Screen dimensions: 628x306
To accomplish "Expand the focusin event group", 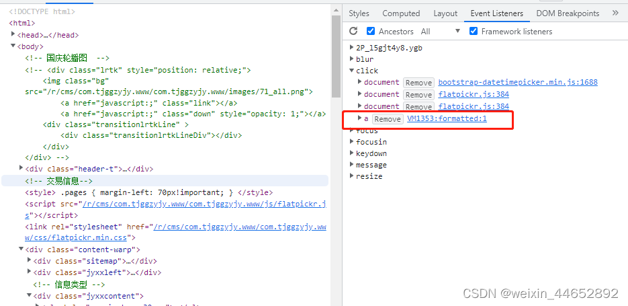I will pyautogui.click(x=352, y=142).
